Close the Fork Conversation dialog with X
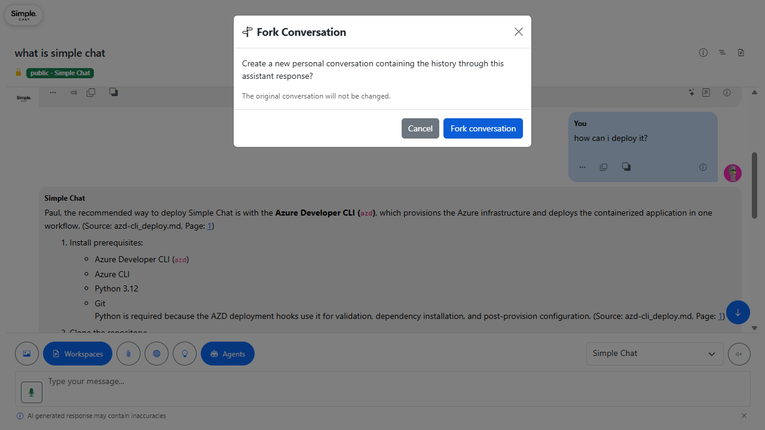Viewport: 765px width, 430px height. click(518, 32)
